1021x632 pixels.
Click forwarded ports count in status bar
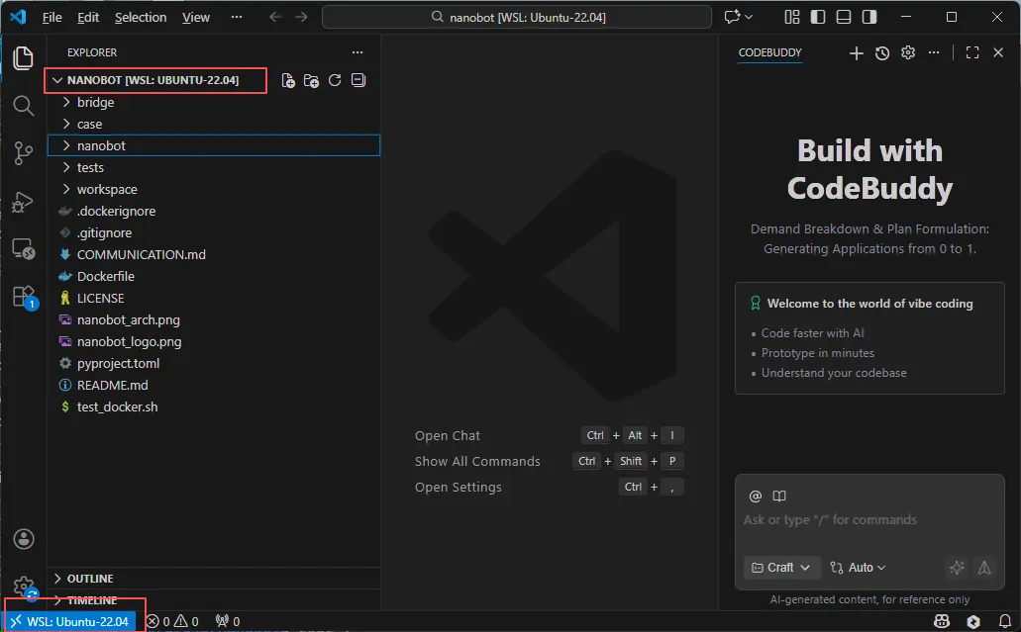228,621
